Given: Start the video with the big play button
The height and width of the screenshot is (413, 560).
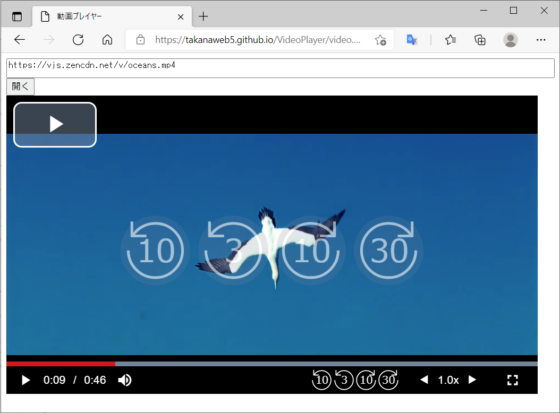Looking at the screenshot, I should click(55, 124).
